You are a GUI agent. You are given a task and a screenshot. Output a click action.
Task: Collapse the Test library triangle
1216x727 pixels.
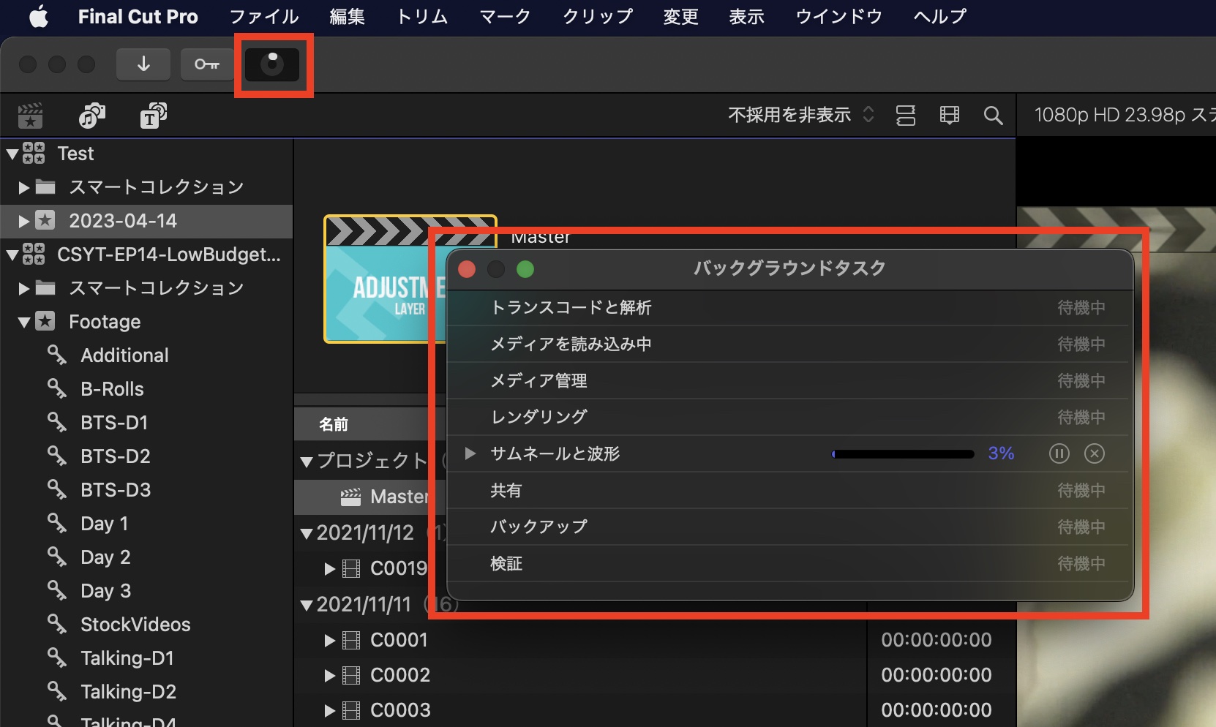(x=12, y=154)
